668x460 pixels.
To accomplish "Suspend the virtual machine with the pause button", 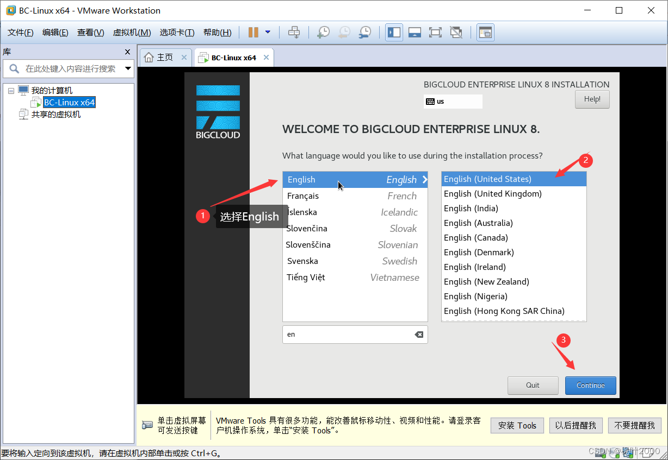I will click(x=255, y=32).
